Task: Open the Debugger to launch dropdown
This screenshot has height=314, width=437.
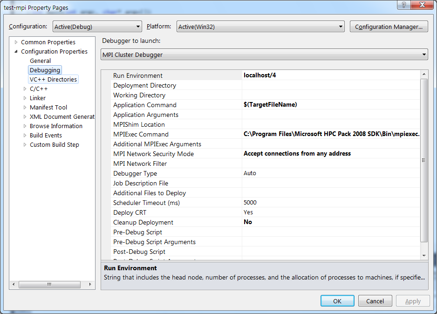Action: pos(264,55)
